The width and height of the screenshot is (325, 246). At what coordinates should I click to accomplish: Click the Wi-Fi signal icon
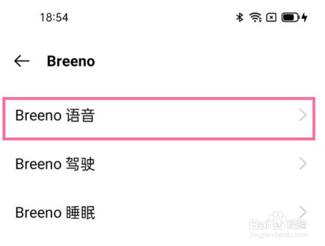255,18
